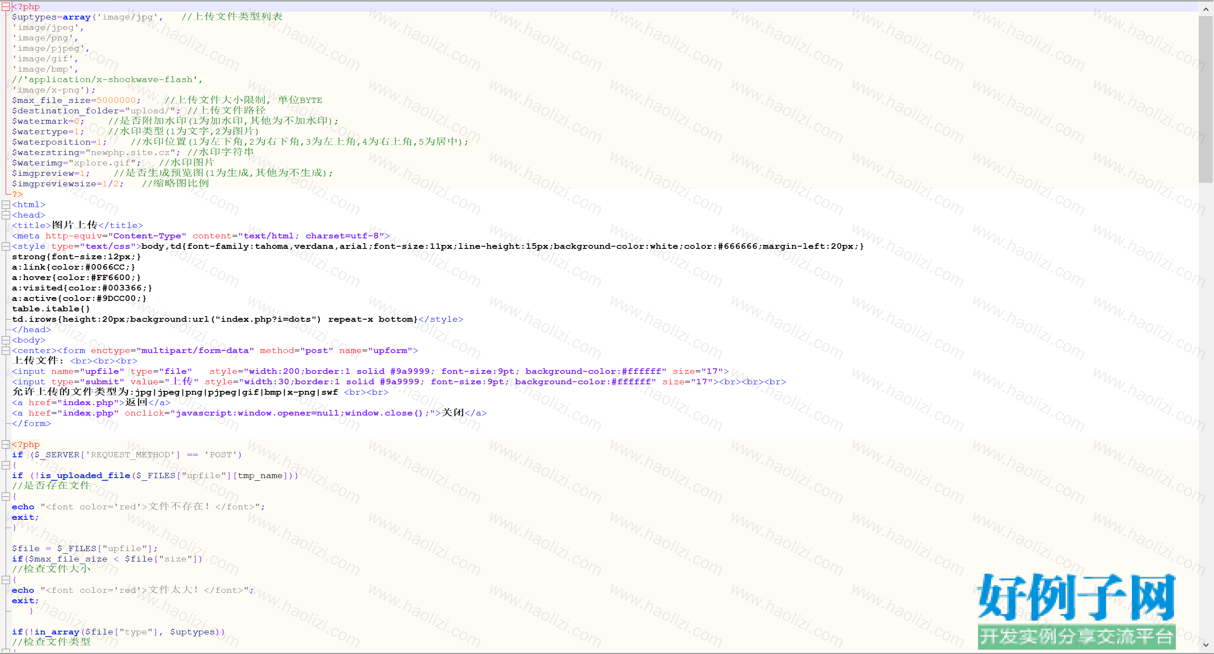Click the if (!is_uploaded_file line

point(155,475)
